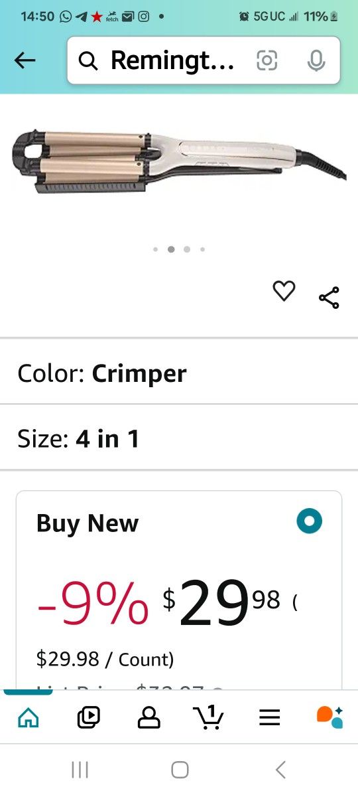Viewport: 358px width, 797px height.
Task: Open the hamburger menu in the bottom bar
Action: (x=269, y=717)
